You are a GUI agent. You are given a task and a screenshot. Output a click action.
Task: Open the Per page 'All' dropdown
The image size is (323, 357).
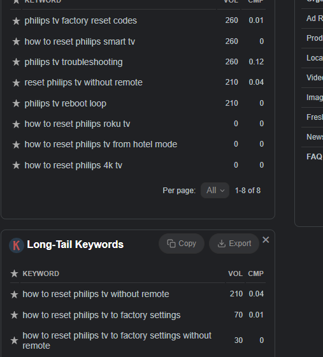click(215, 191)
